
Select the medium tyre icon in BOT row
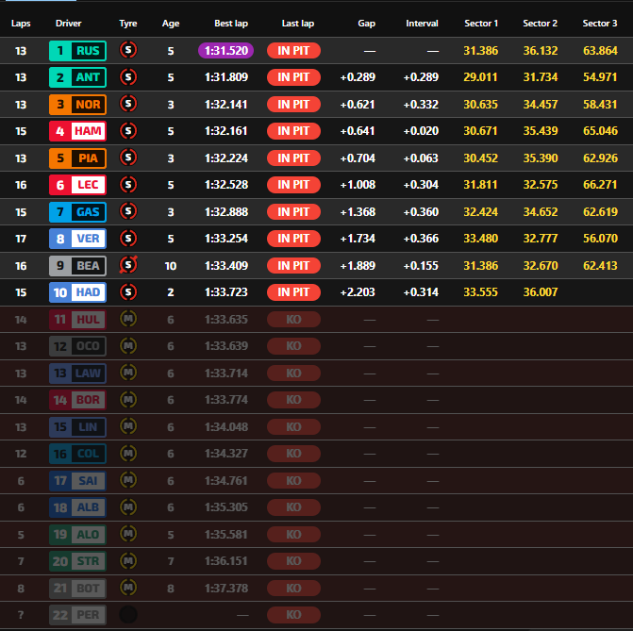click(x=129, y=589)
